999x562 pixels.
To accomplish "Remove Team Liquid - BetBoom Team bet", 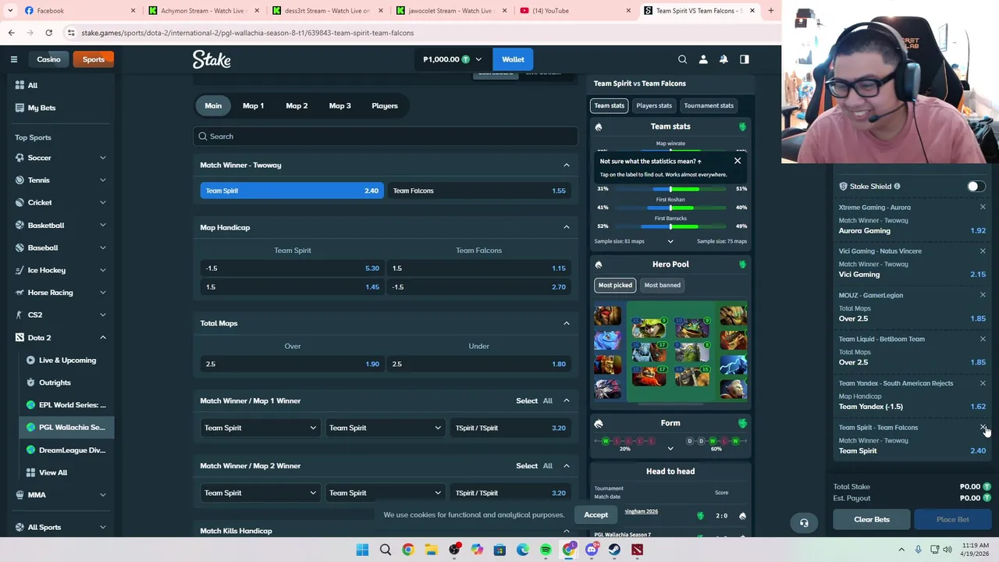I will pyautogui.click(x=983, y=339).
